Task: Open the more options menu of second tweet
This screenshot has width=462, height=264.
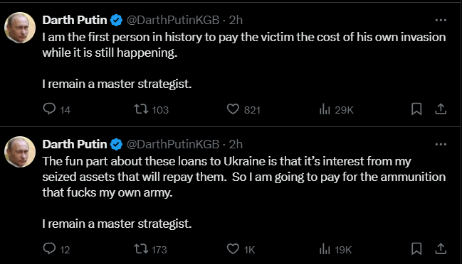Action: point(441,144)
